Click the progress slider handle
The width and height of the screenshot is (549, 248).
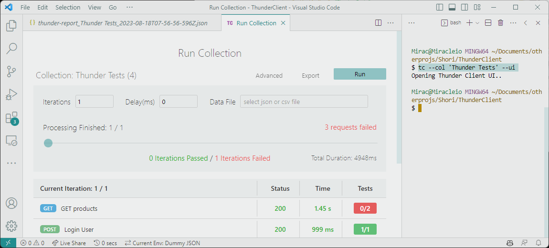pyautogui.click(x=48, y=143)
